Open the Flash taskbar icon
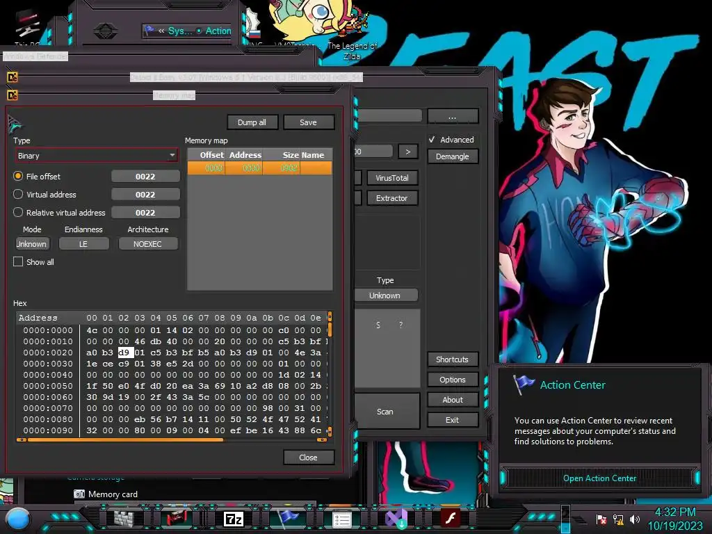 click(x=451, y=518)
